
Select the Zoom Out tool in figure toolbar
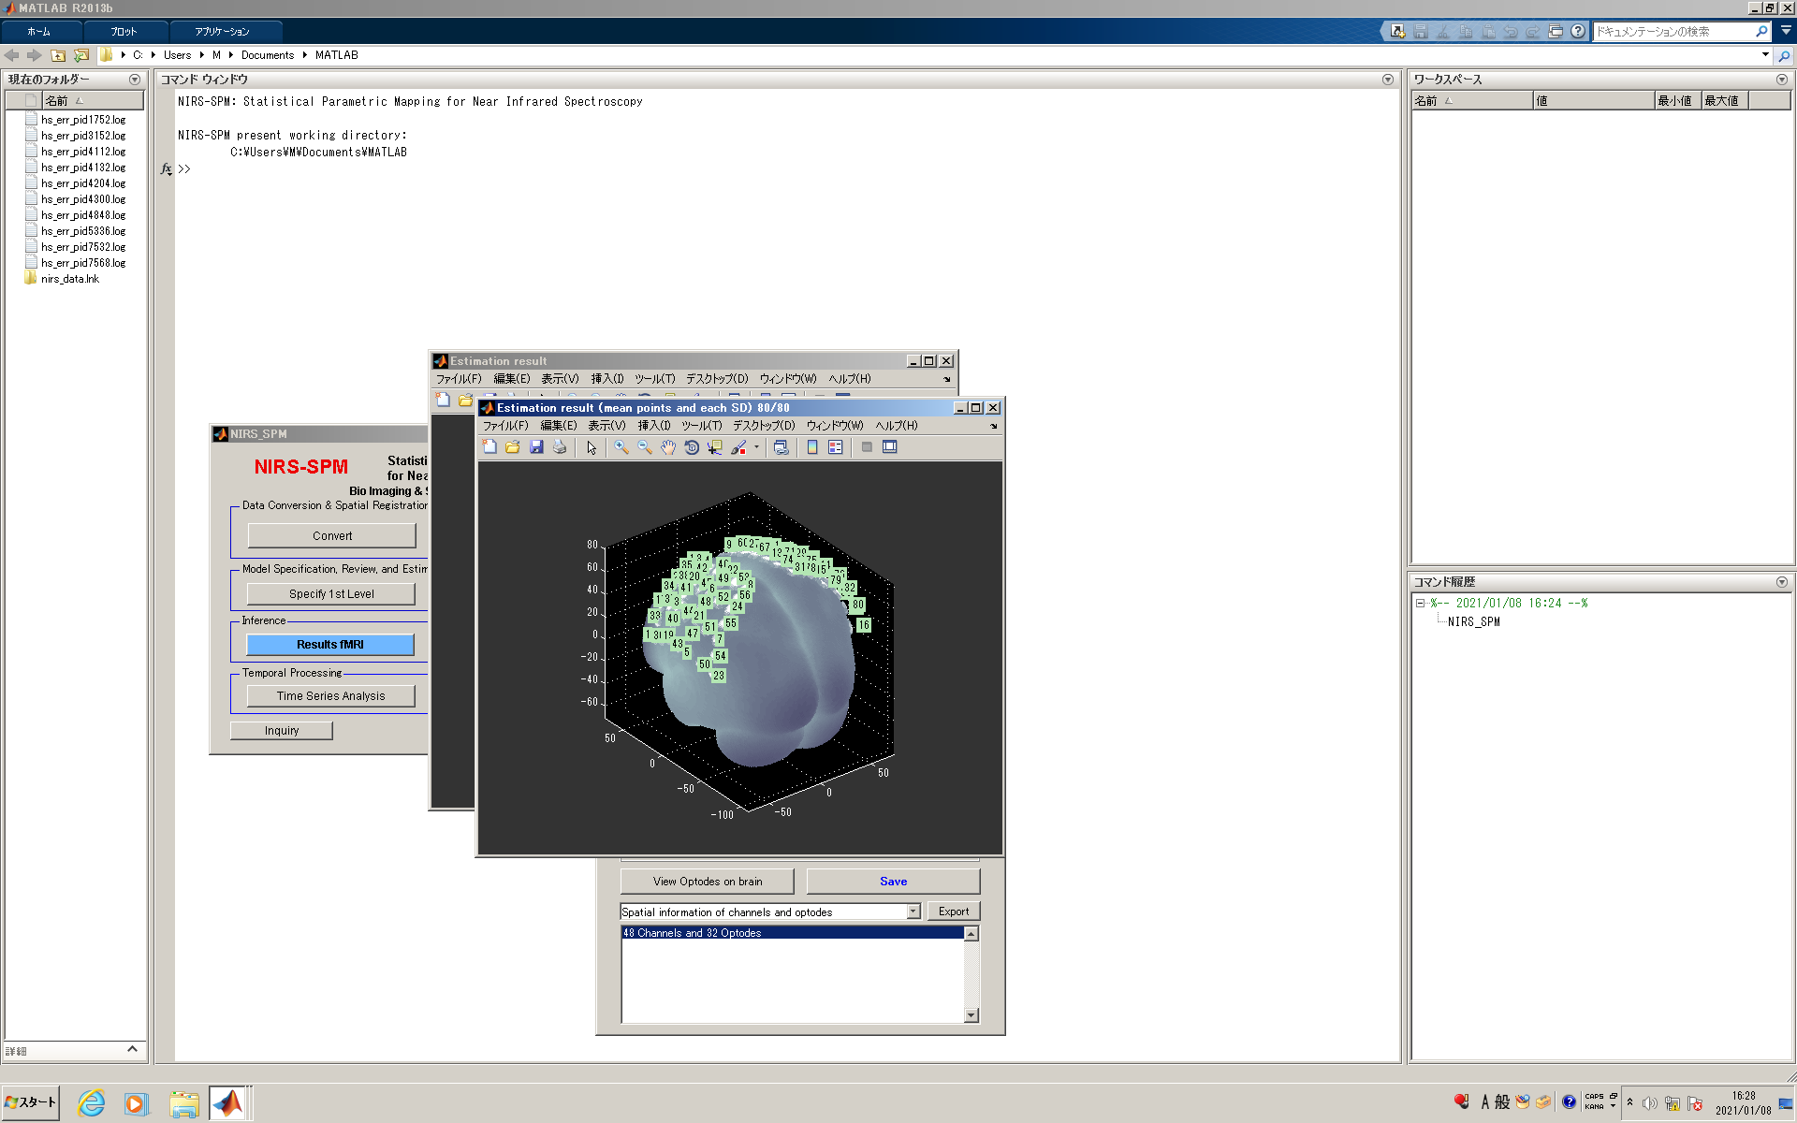point(645,447)
